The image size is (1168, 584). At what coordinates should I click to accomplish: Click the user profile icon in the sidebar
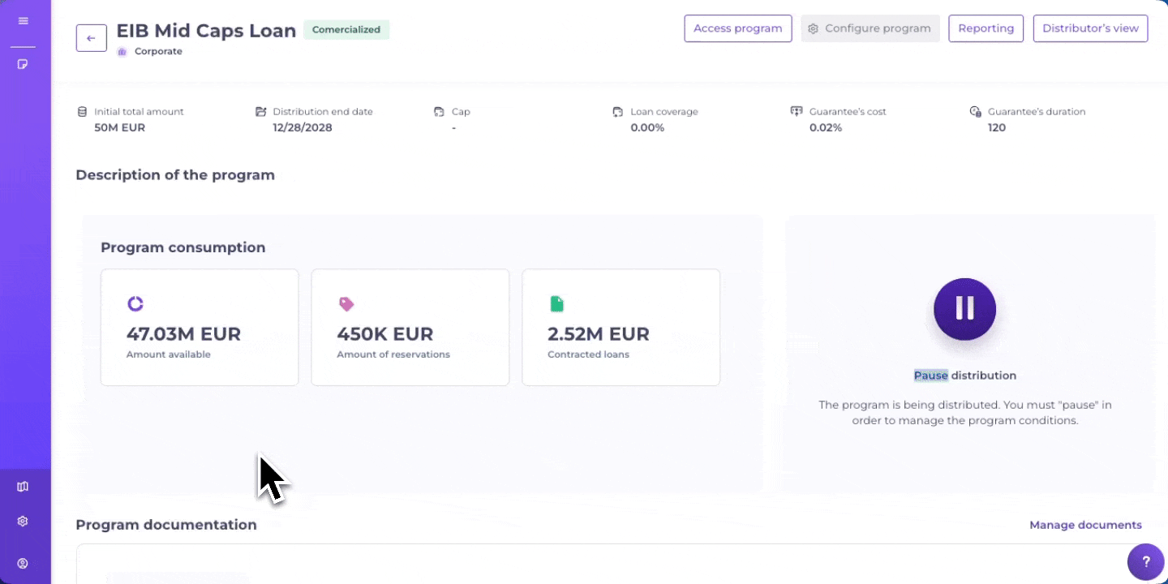pos(23,564)
